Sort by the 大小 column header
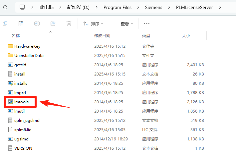This screenshot has width=236, height=154. 186,36
